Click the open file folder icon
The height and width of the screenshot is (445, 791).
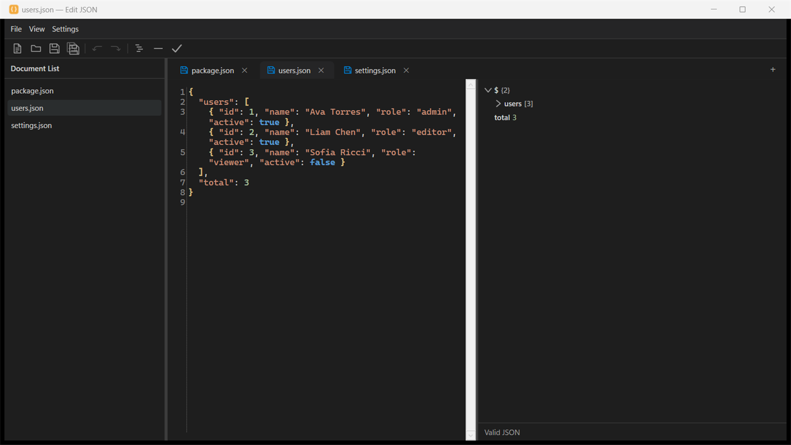pos(36,49)
